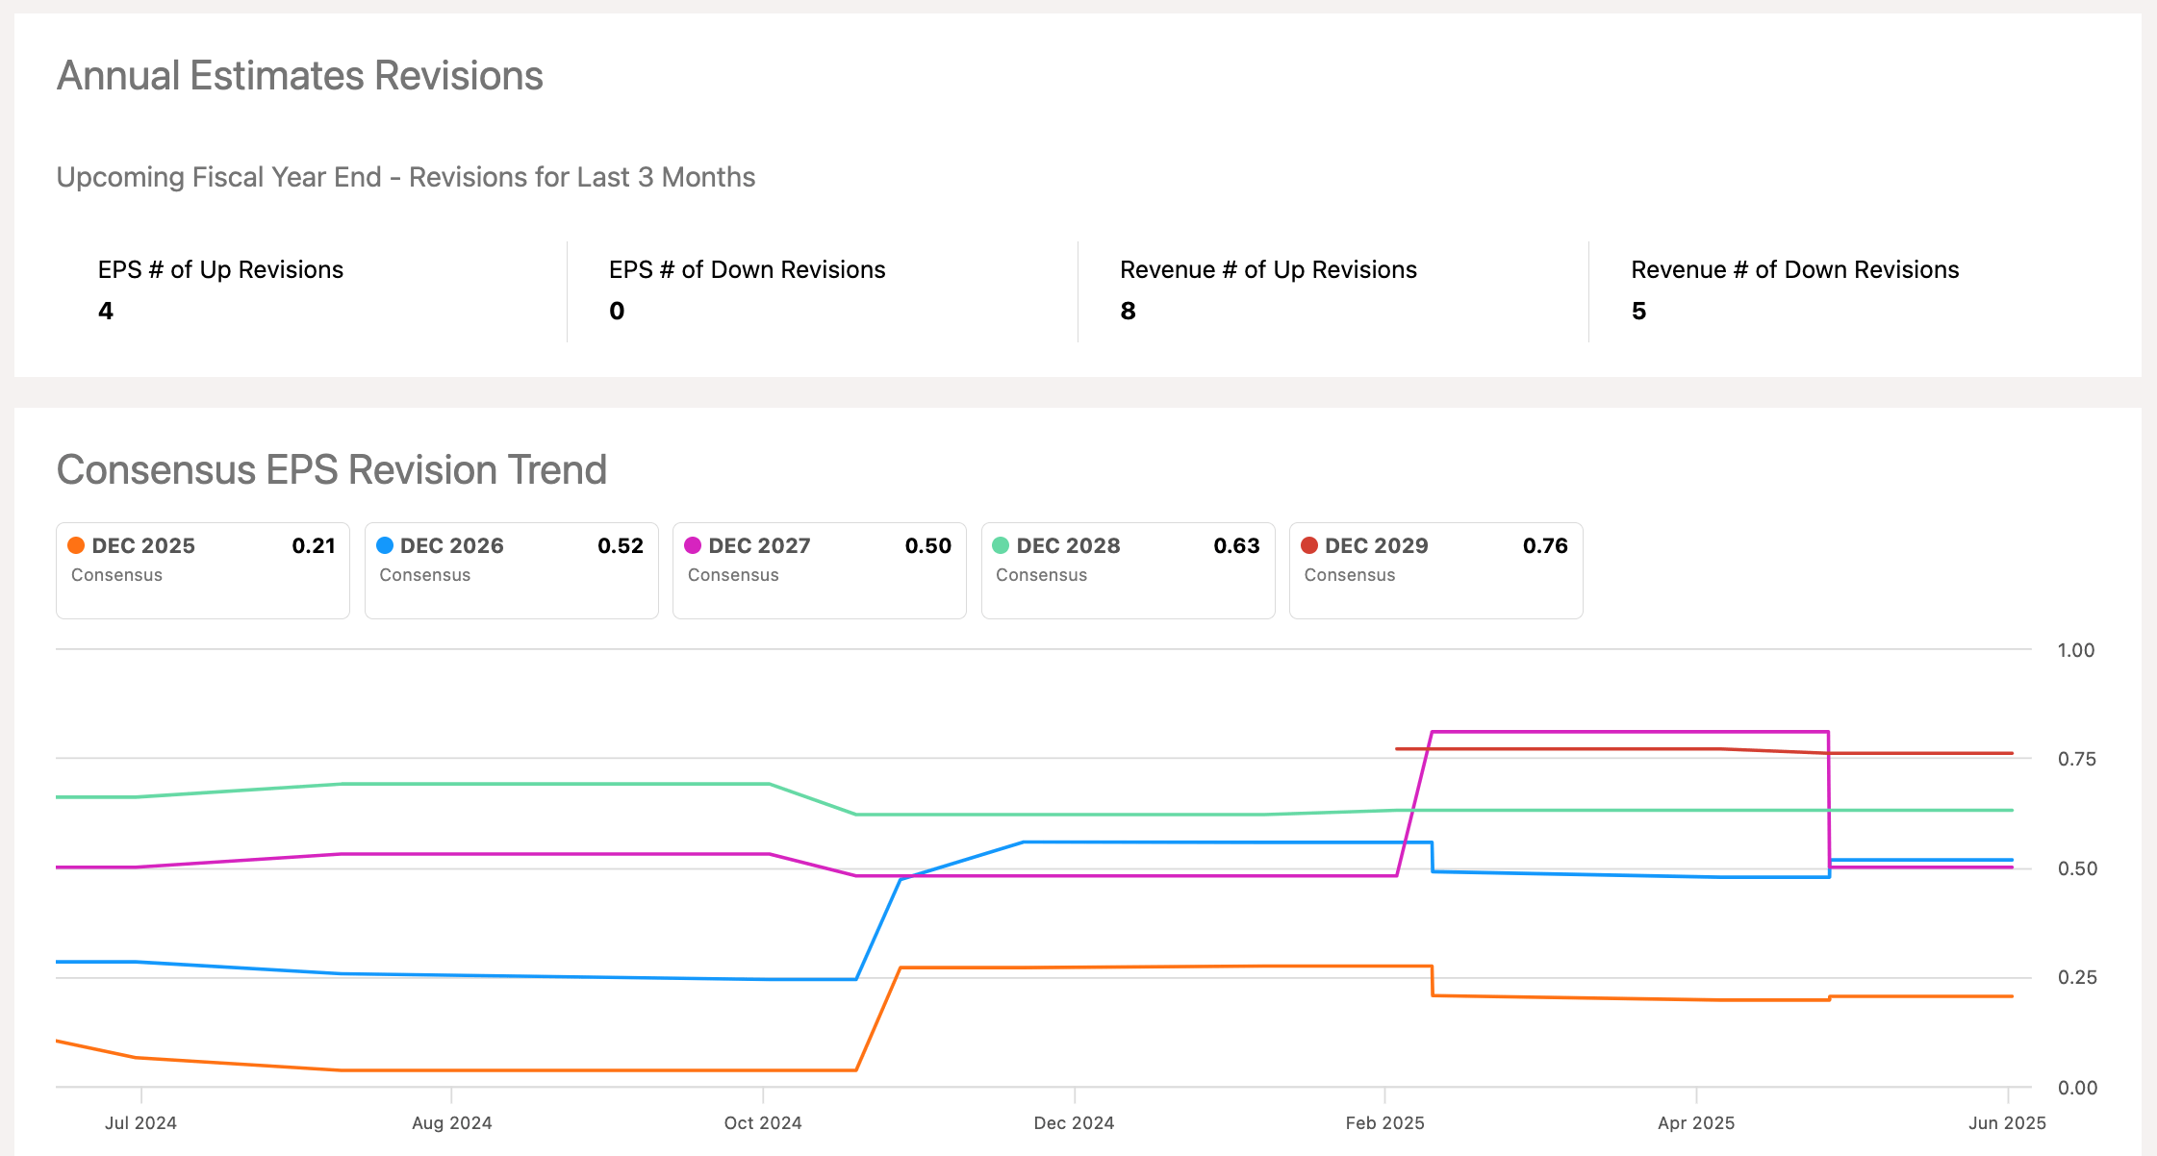The image size is (2157, 1156).
Task: Click the Revenue # of Down Revisions value 5
Action: 1639,310
